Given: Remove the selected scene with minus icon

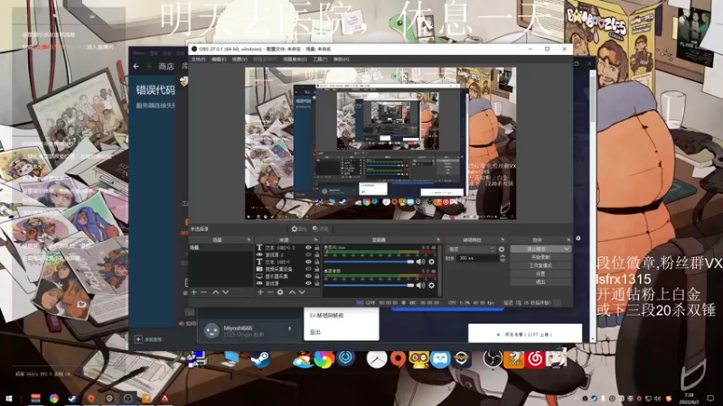Looking at the screenshot, I should 204,292.
